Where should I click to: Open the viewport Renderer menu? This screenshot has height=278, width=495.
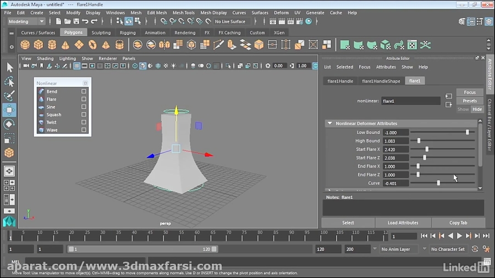click(108, 59)
